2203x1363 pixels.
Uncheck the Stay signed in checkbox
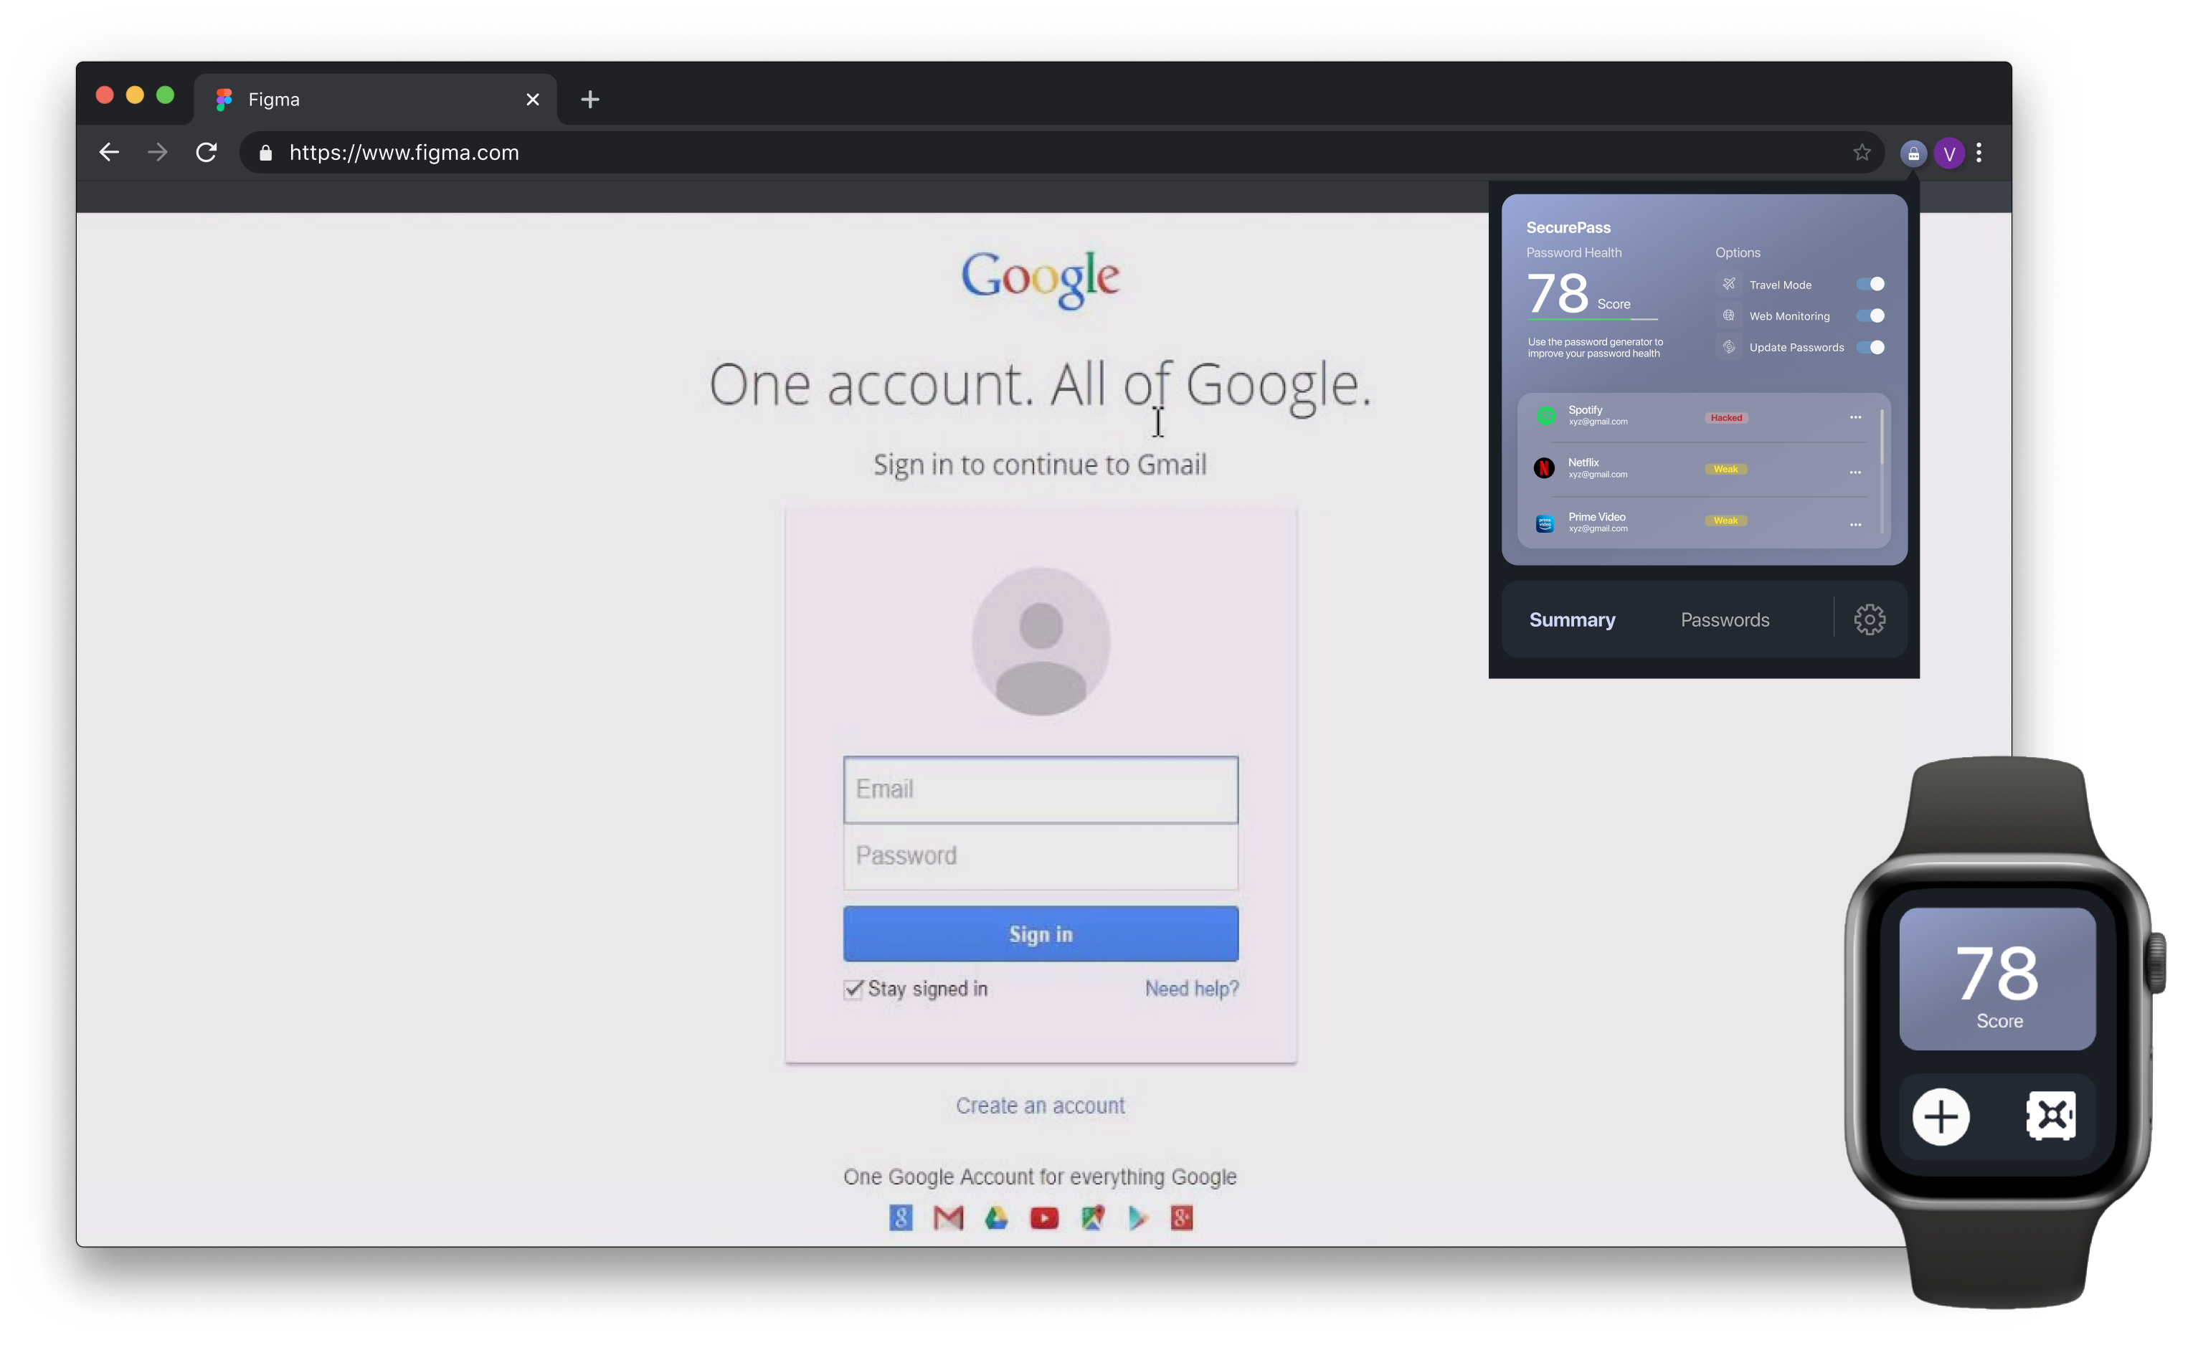(x=853, y=989)
